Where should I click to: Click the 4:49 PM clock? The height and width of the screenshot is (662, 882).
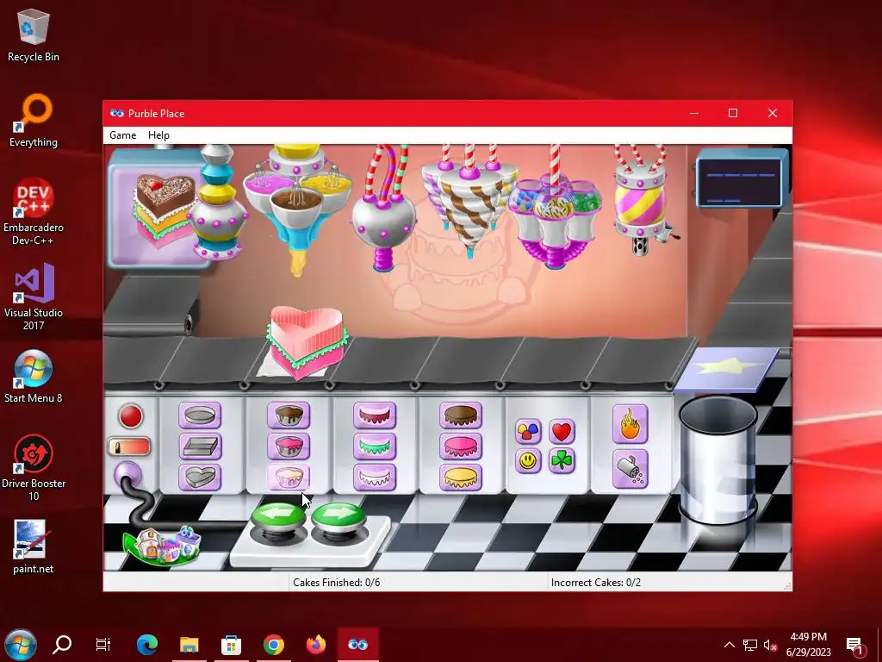coord(808,637)
